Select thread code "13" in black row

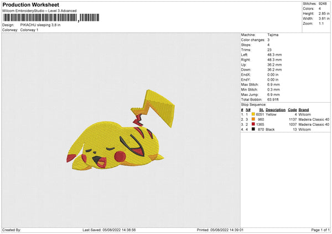[295, 129]
